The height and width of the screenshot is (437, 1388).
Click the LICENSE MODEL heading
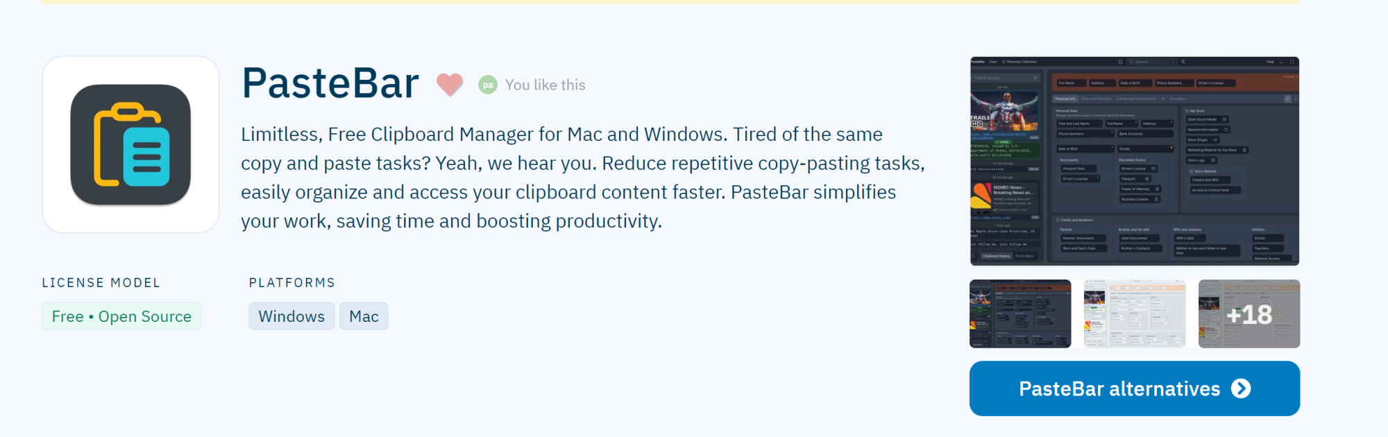click(x=101, y=282)
